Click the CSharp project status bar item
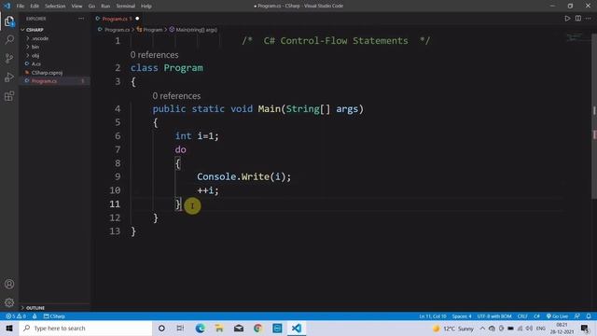This screenshot has width=597, height=336. point(54,316)
